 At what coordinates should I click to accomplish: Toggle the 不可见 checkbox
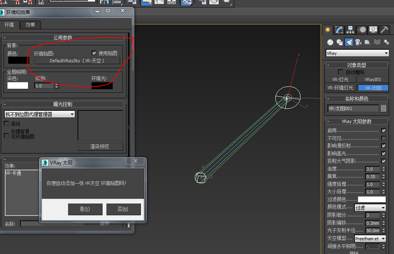point(383,138)
